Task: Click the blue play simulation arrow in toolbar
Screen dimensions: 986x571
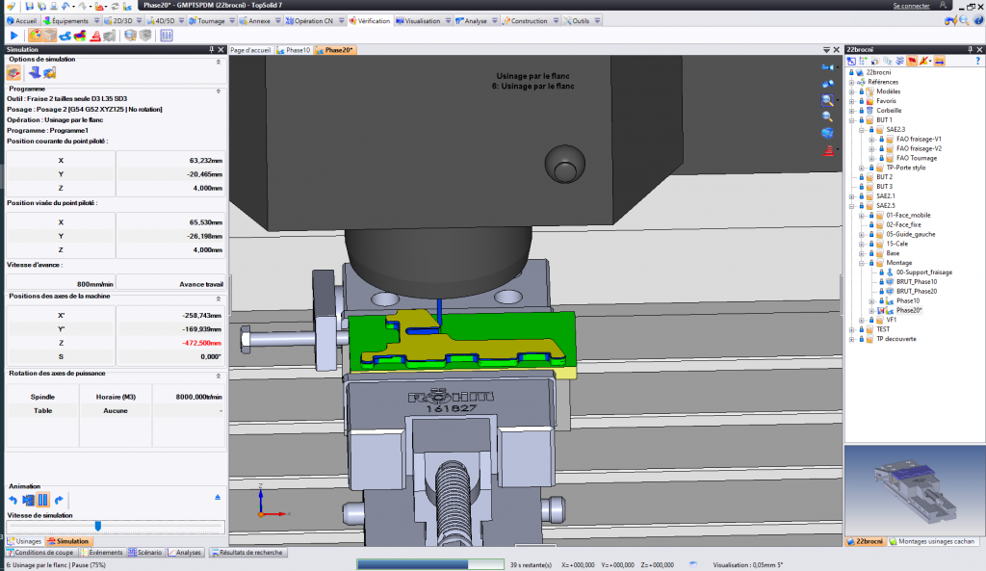Action: click(13, 36)
